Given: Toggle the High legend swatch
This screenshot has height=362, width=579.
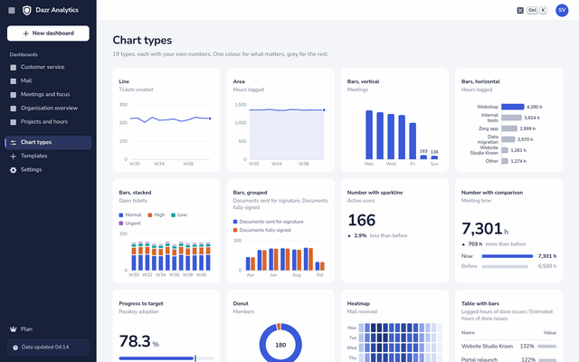Looking at the screenshot, I should (150, 215).
